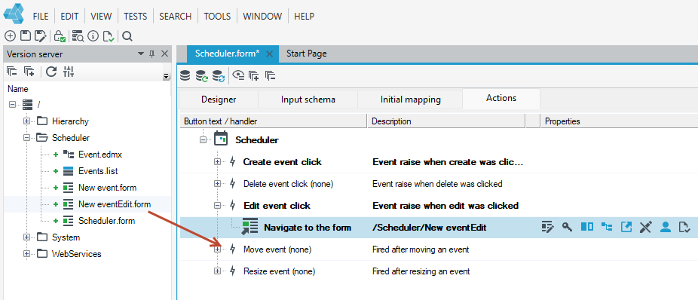Click the circled plus new item icon

[10, 36]
